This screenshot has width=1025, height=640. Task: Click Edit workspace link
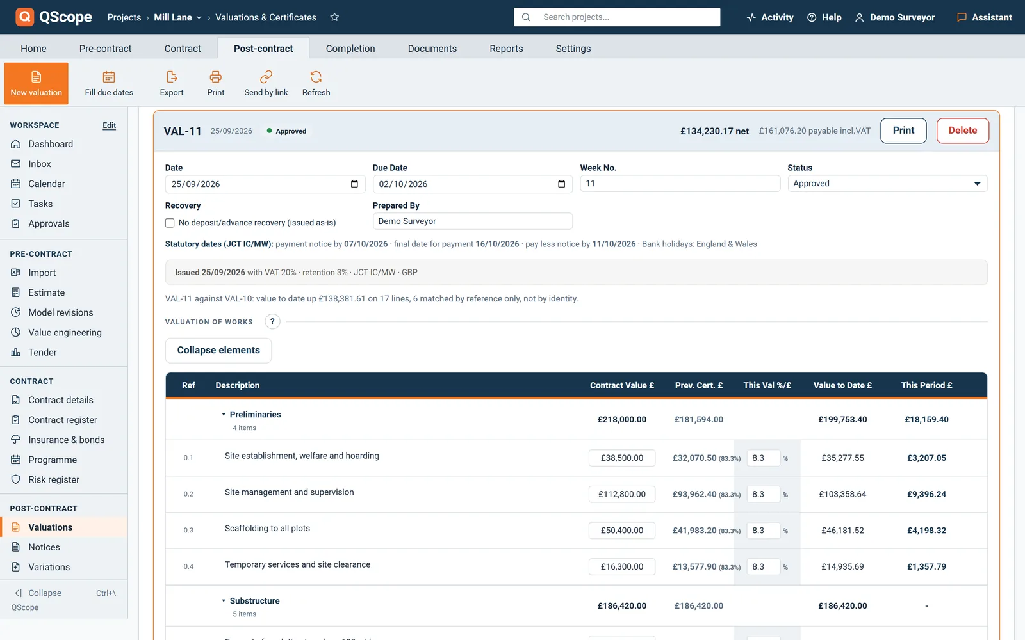(110, 125)
